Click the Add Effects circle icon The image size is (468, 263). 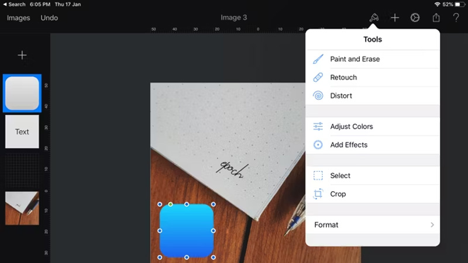(318, 144)
